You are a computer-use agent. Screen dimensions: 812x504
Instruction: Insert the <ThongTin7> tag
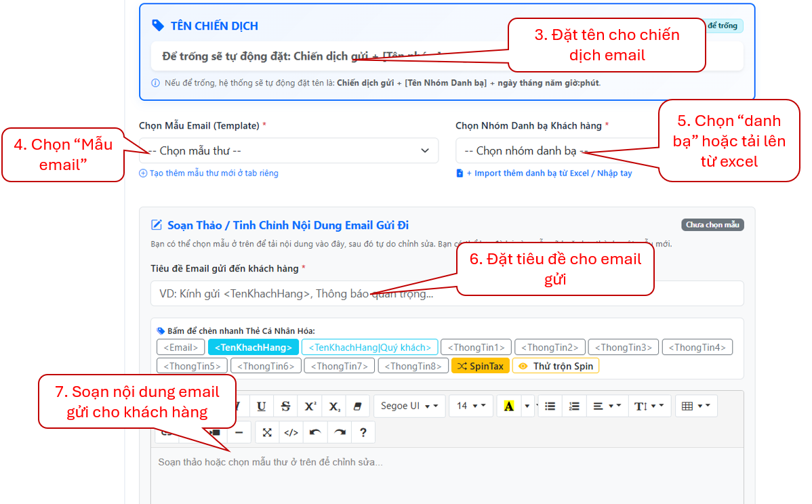click(340, 366)
